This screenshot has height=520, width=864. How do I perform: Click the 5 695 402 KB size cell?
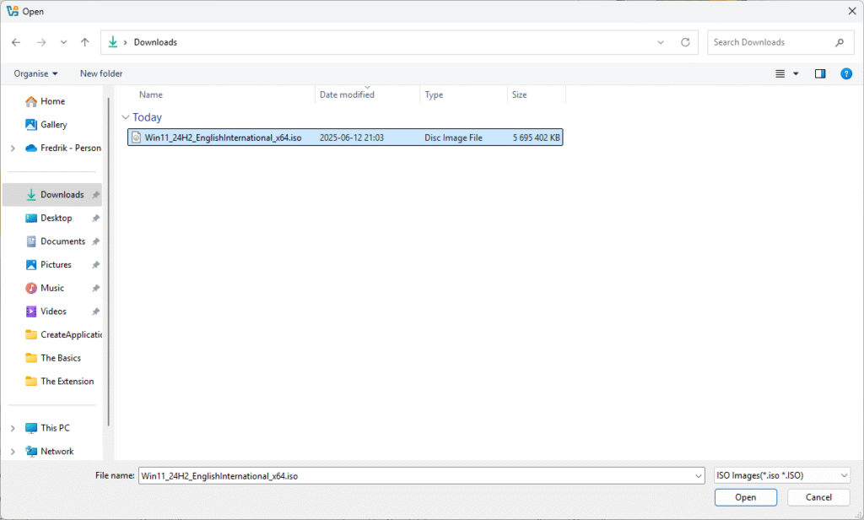(x=536, y=138)
